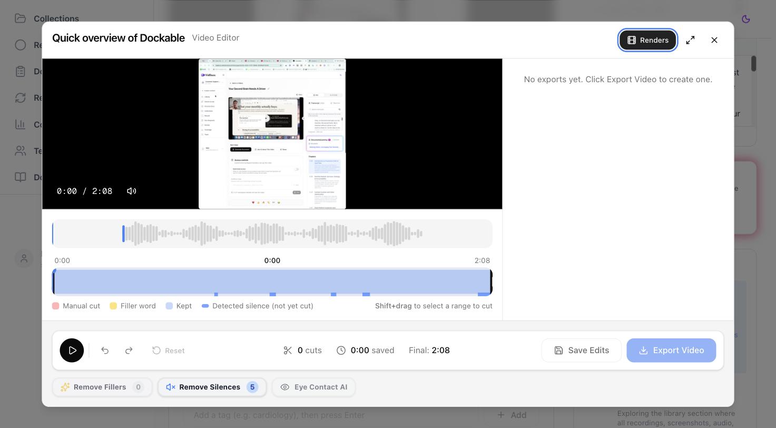
Task: Click the blue kept-segment timeline bar
Action: [x=272, y=282]
